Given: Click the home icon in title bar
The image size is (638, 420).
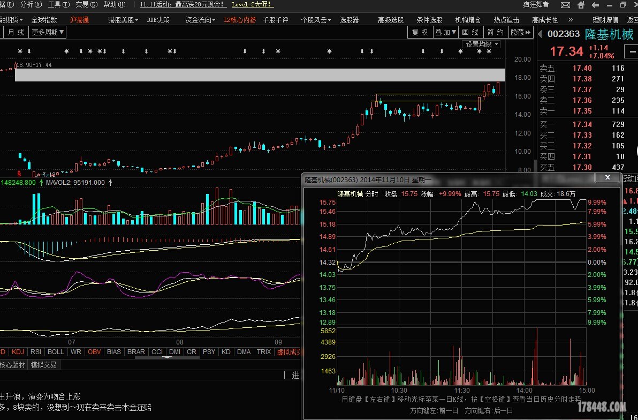Looking at the screenshot, I should point(581,5).
